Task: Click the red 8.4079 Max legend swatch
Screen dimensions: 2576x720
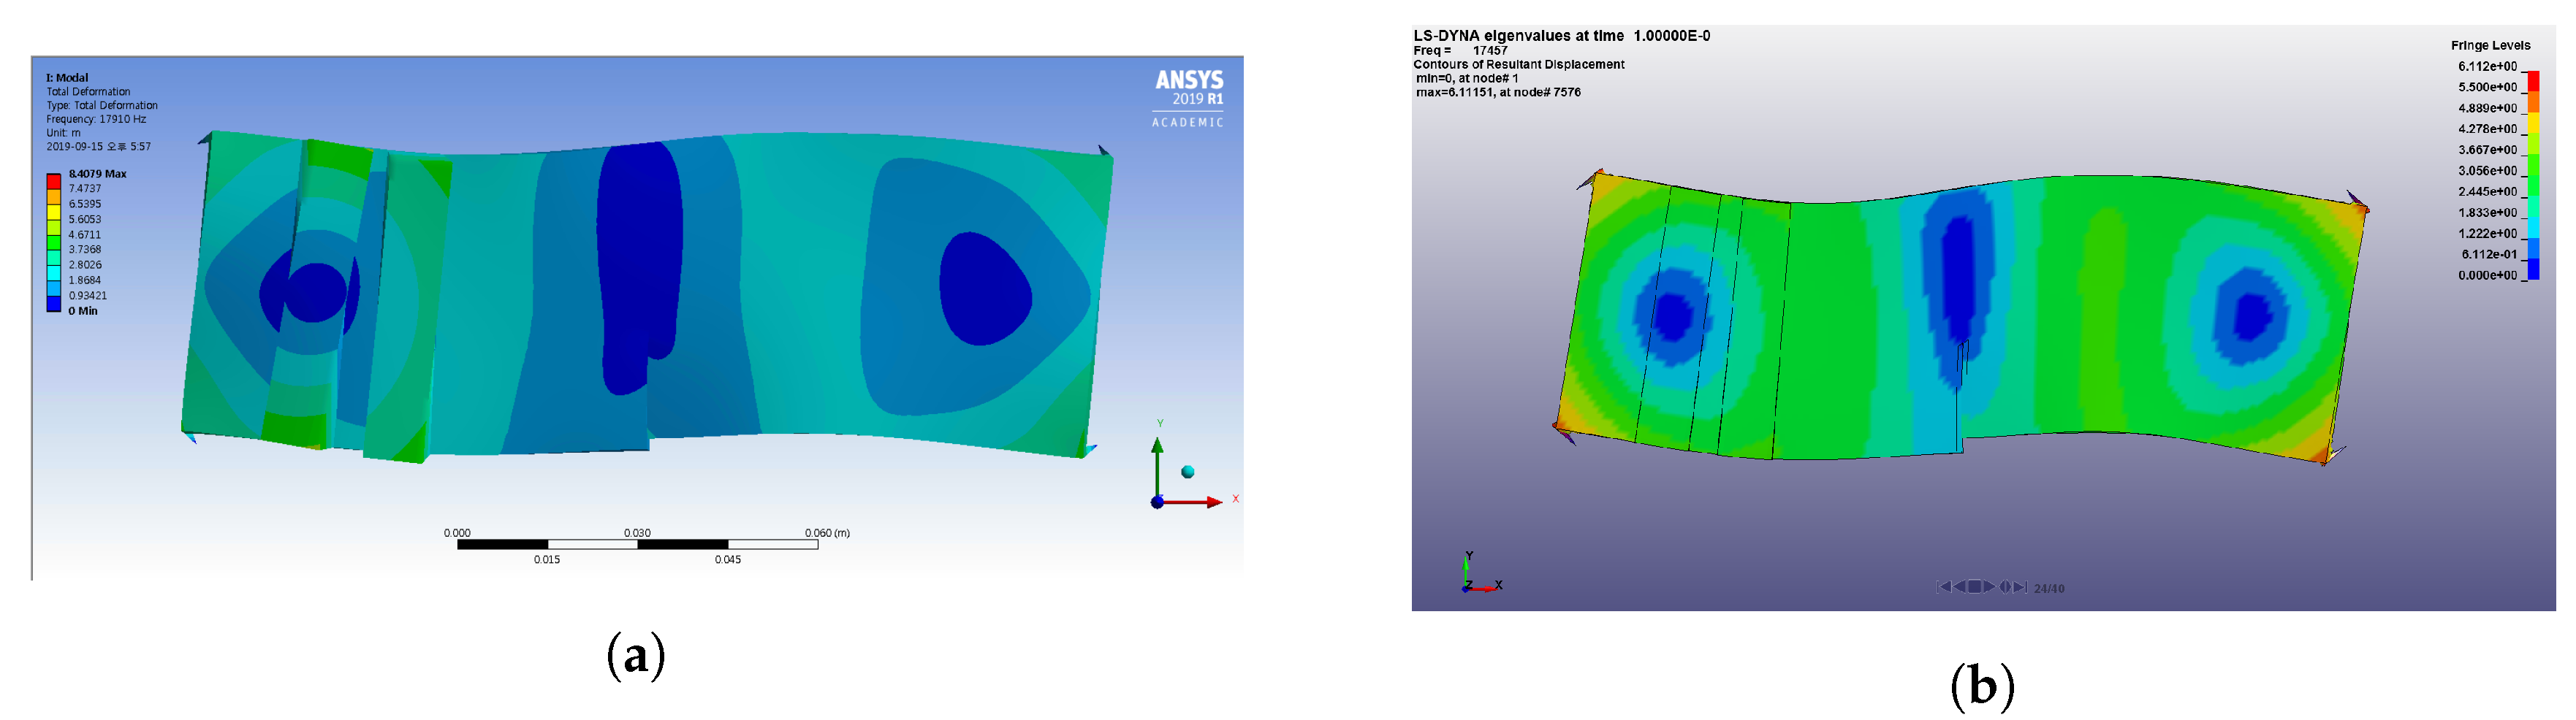Action: point(54,181)
